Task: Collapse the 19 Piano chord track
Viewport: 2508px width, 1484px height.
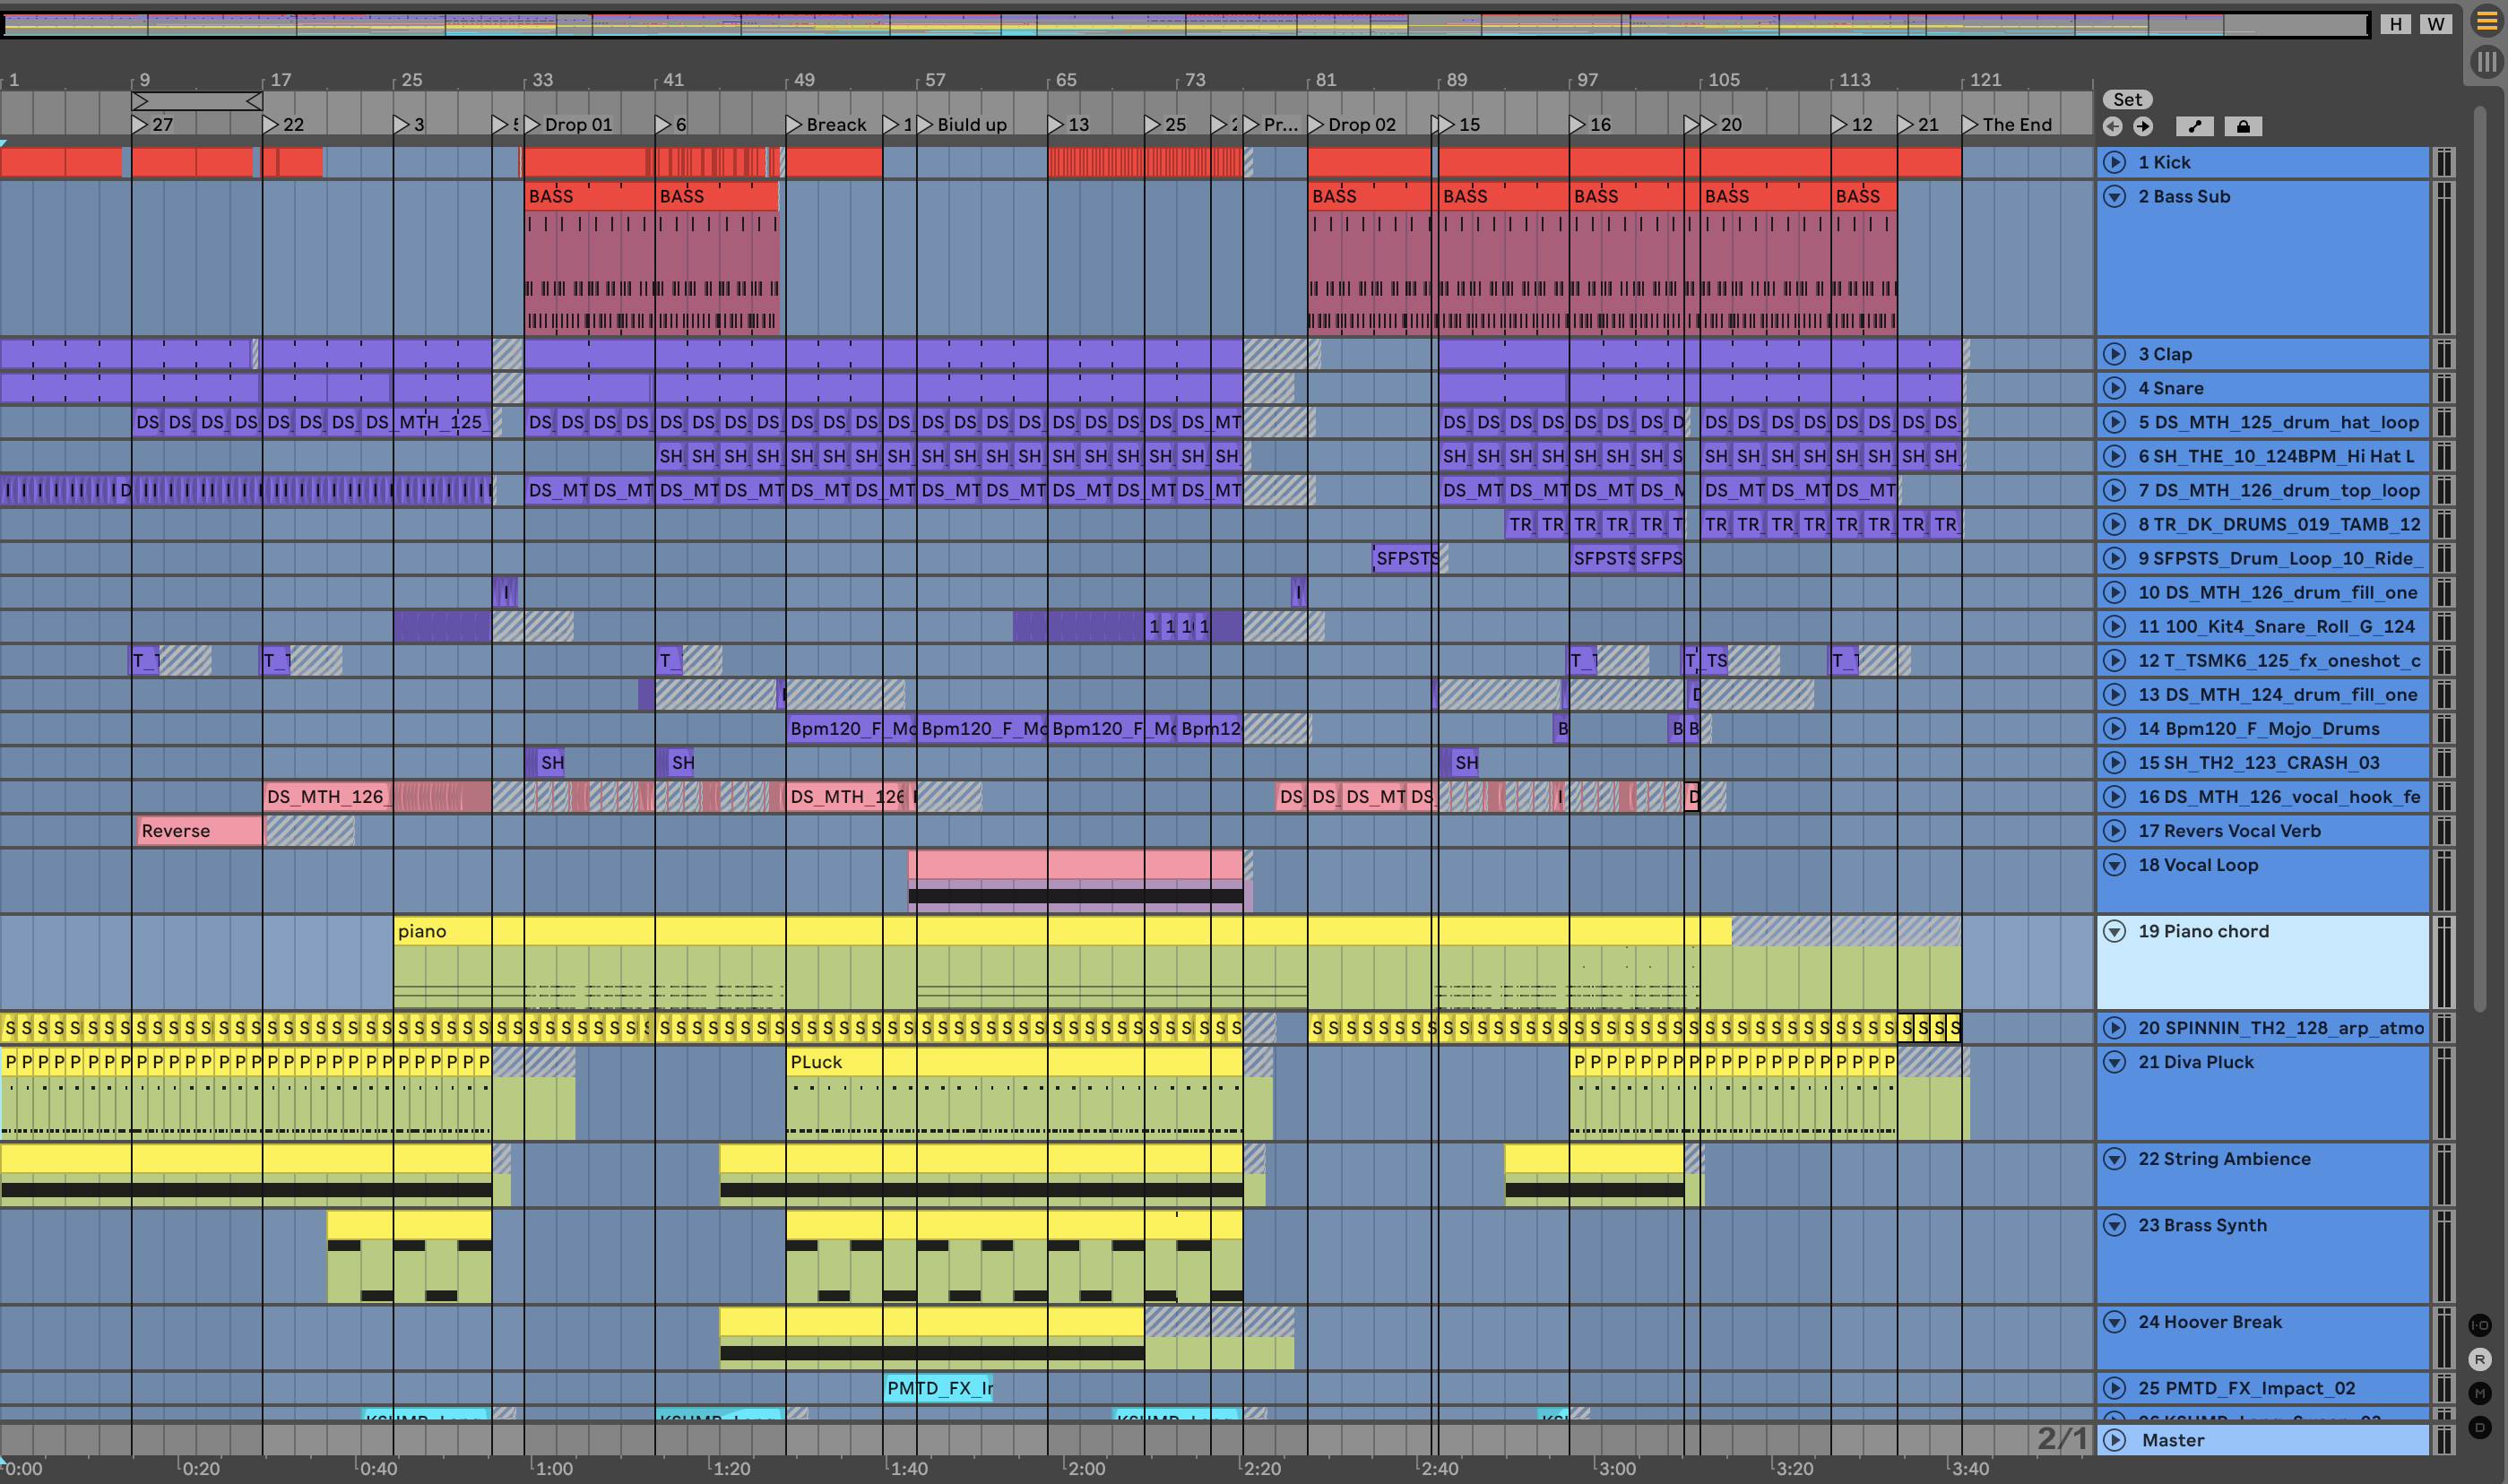Action: [x=2114, y=931]
